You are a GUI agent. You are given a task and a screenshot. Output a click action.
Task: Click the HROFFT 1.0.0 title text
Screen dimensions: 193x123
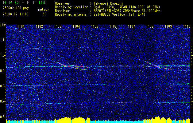[24, 2]
